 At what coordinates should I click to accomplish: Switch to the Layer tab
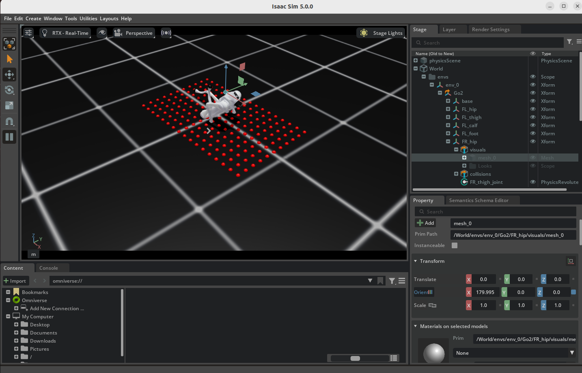point(449,30)
